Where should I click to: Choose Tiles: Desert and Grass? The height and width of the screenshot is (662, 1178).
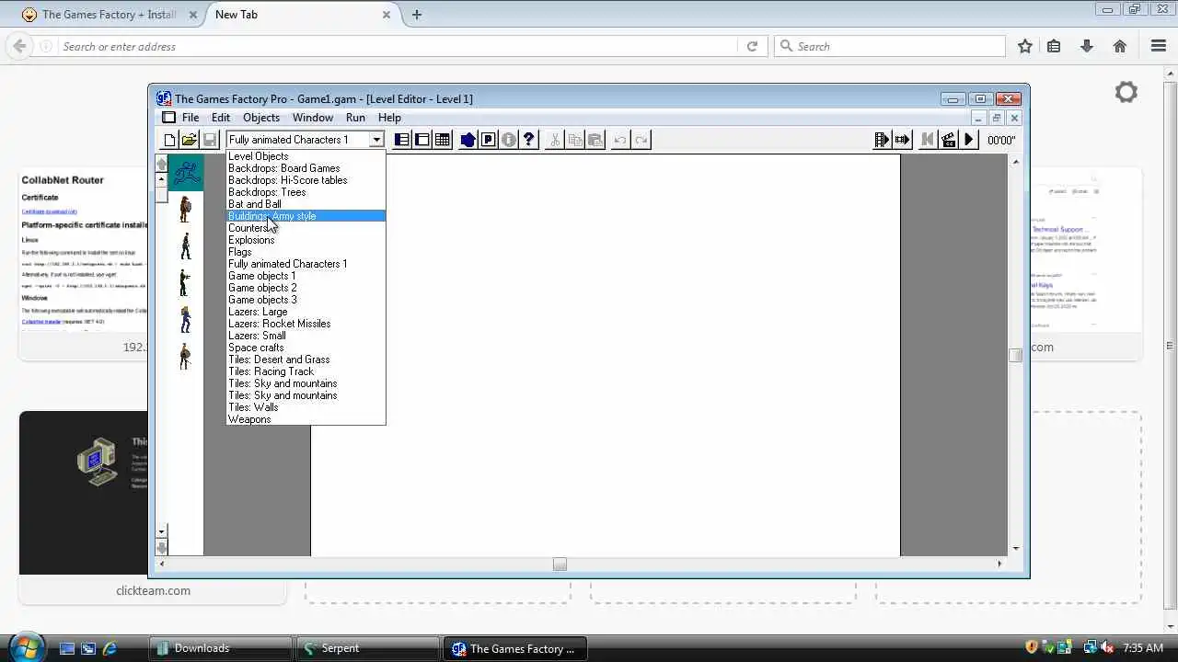tap(306, 360)
